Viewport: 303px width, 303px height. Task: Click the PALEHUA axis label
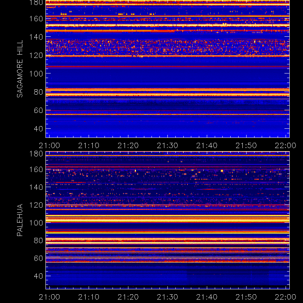coord(20,220)
